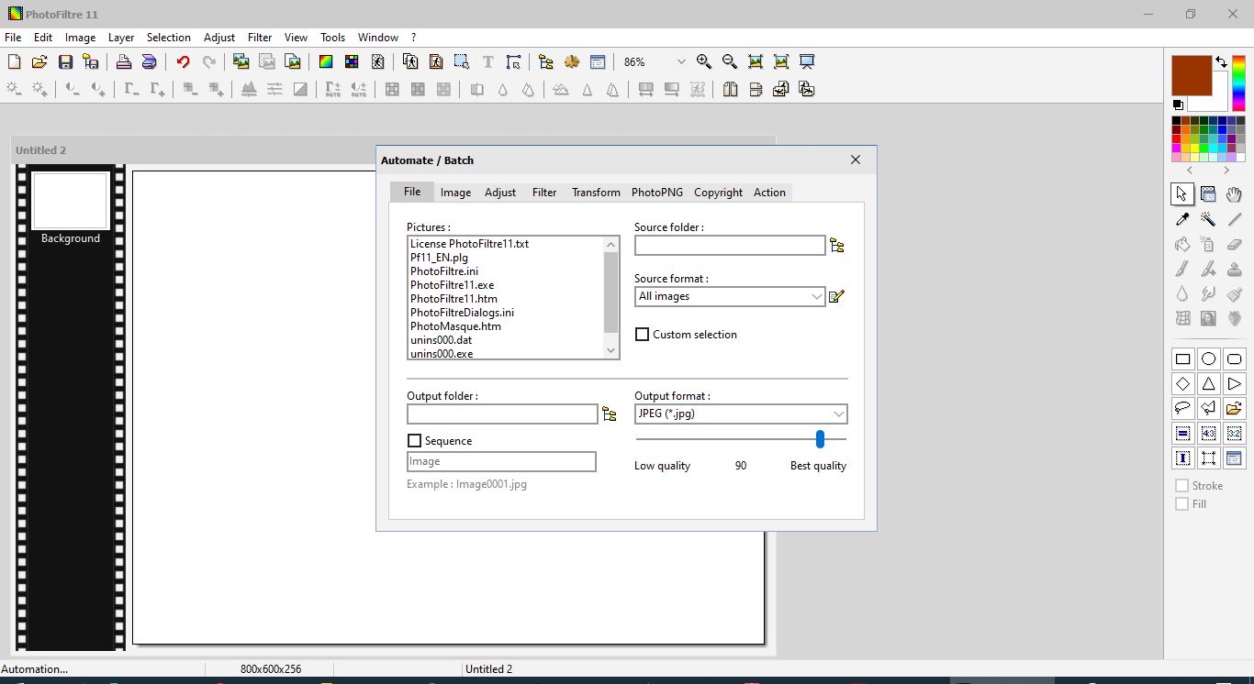Close the Automate / Batch dialog

856,160
